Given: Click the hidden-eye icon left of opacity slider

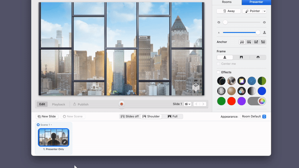Looking at the screenshot, I should (219, 22).
